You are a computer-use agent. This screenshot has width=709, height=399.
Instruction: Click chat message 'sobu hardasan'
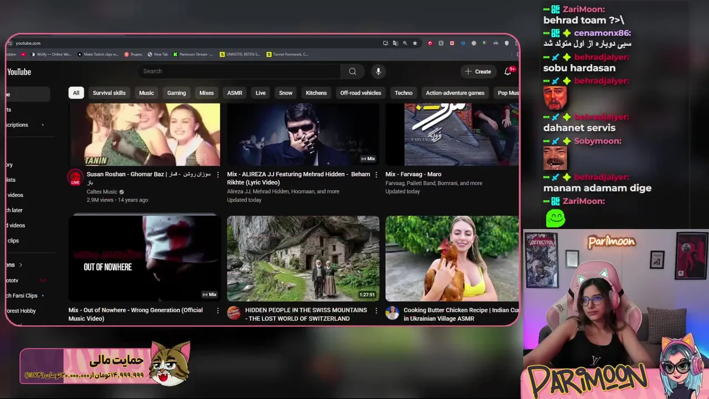(579, 68)
